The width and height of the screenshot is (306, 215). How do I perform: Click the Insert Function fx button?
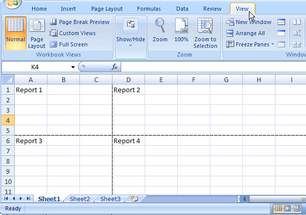coord(115,67)
